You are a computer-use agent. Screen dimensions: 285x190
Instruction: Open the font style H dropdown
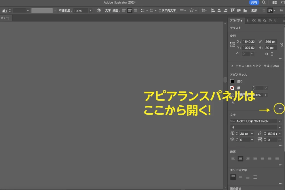pyautogui.click(x=279, y=127)
